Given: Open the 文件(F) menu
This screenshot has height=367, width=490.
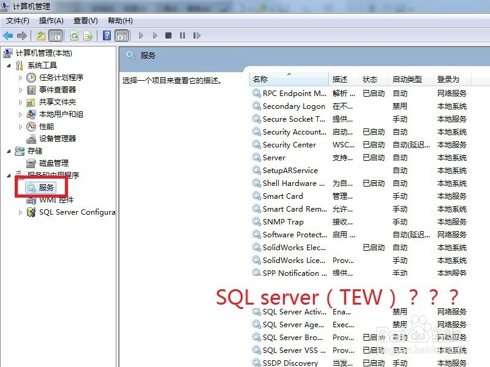Looking at the screenshot, I should 18,21.
